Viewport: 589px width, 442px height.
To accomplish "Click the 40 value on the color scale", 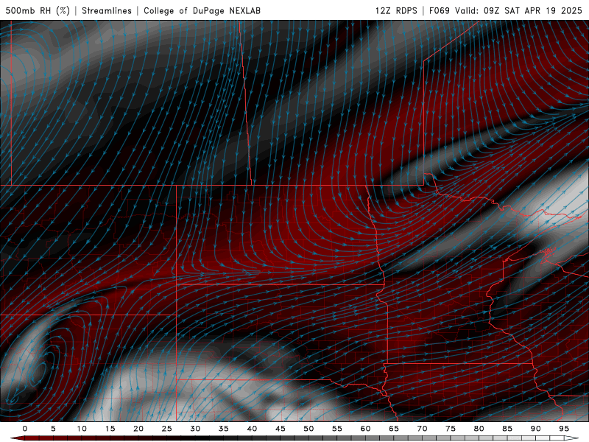I will (252, 429).
